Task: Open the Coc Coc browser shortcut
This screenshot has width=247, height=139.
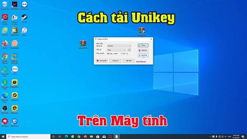Action: [5, 31]
